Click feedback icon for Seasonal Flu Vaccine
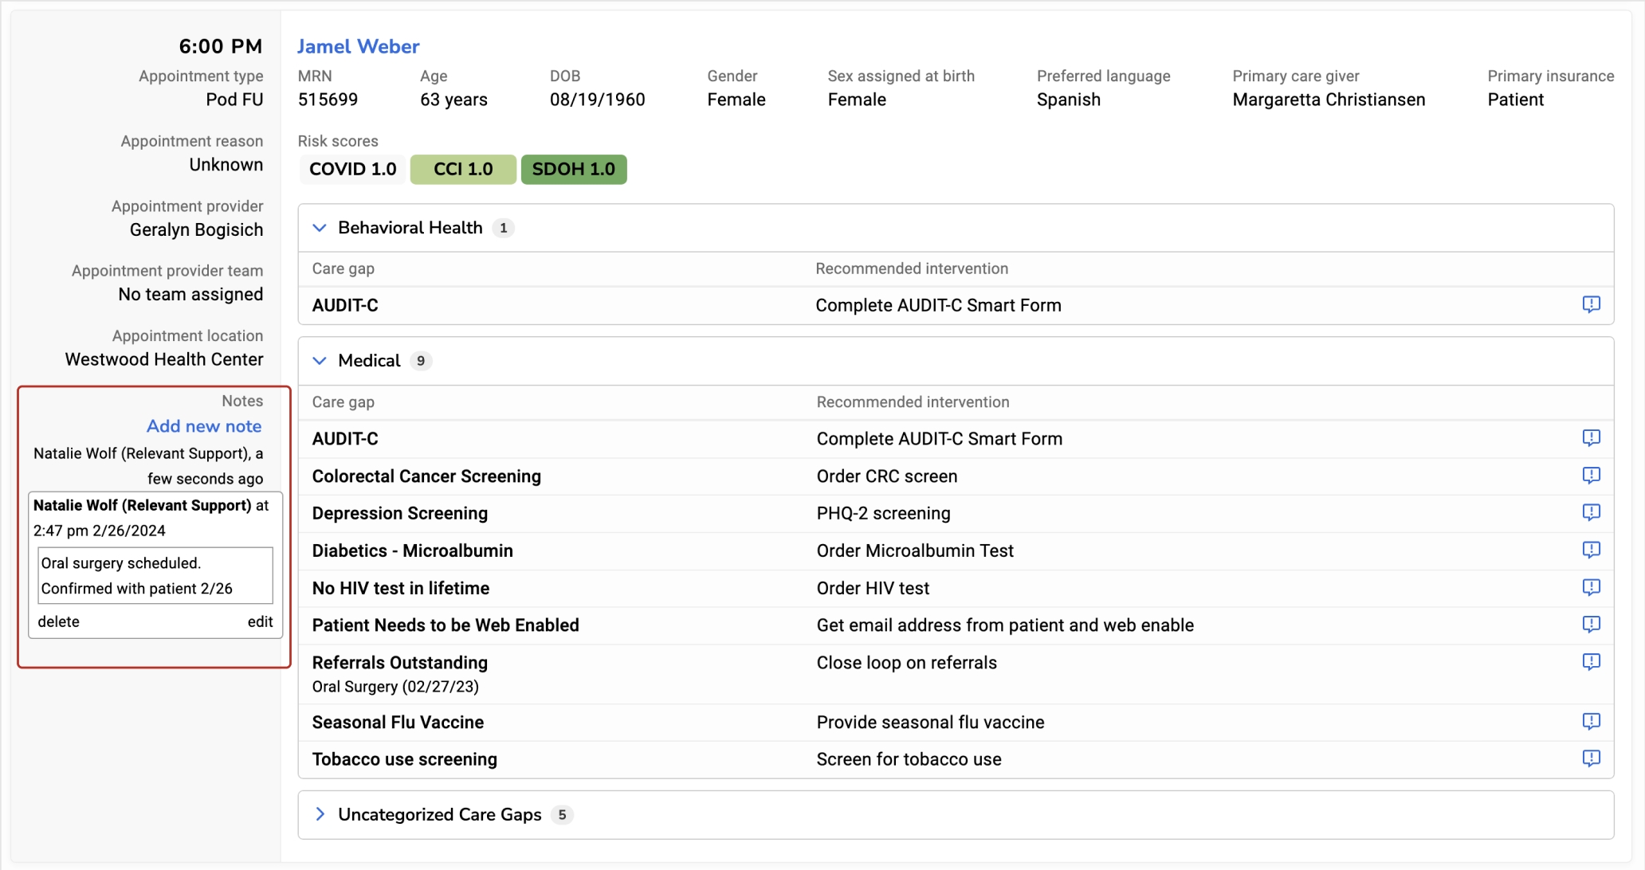Screen dimensions: 1645x870 [1591, 722]
